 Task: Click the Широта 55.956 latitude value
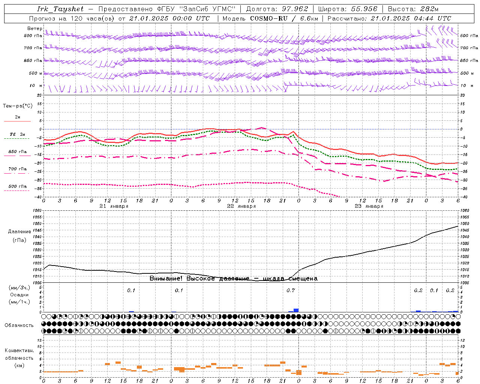click(x=348, y=9)
